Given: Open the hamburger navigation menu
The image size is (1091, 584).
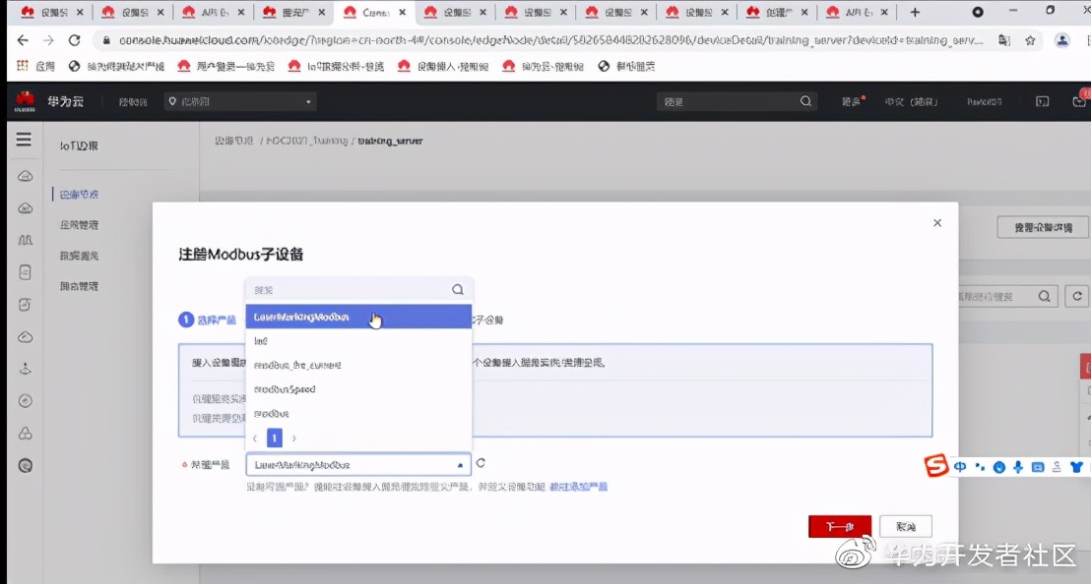Looking at the screenshot, I should tap(24, 140).
